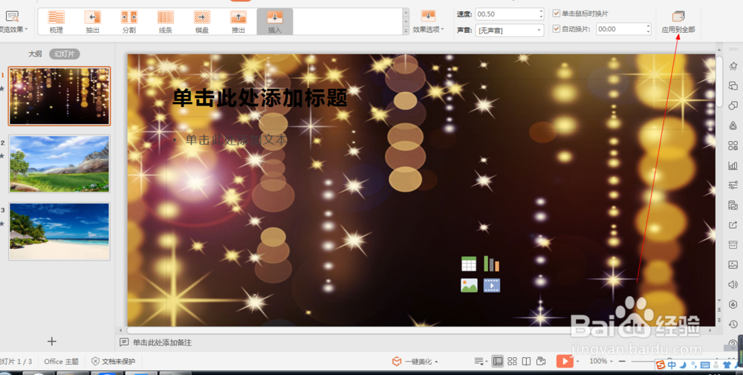Select slide 3 thumbnail with beach

[x=59, y=232]
